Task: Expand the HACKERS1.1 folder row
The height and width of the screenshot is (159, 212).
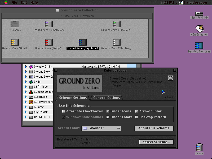Action: tap(26, 117)
